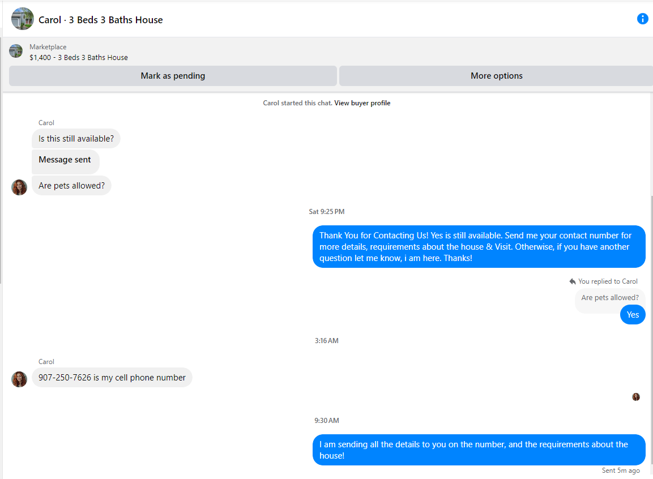Screen dimensions: 653x479
Task: Select the 'Are pets allowed?' incoming message
Action: 71,186
